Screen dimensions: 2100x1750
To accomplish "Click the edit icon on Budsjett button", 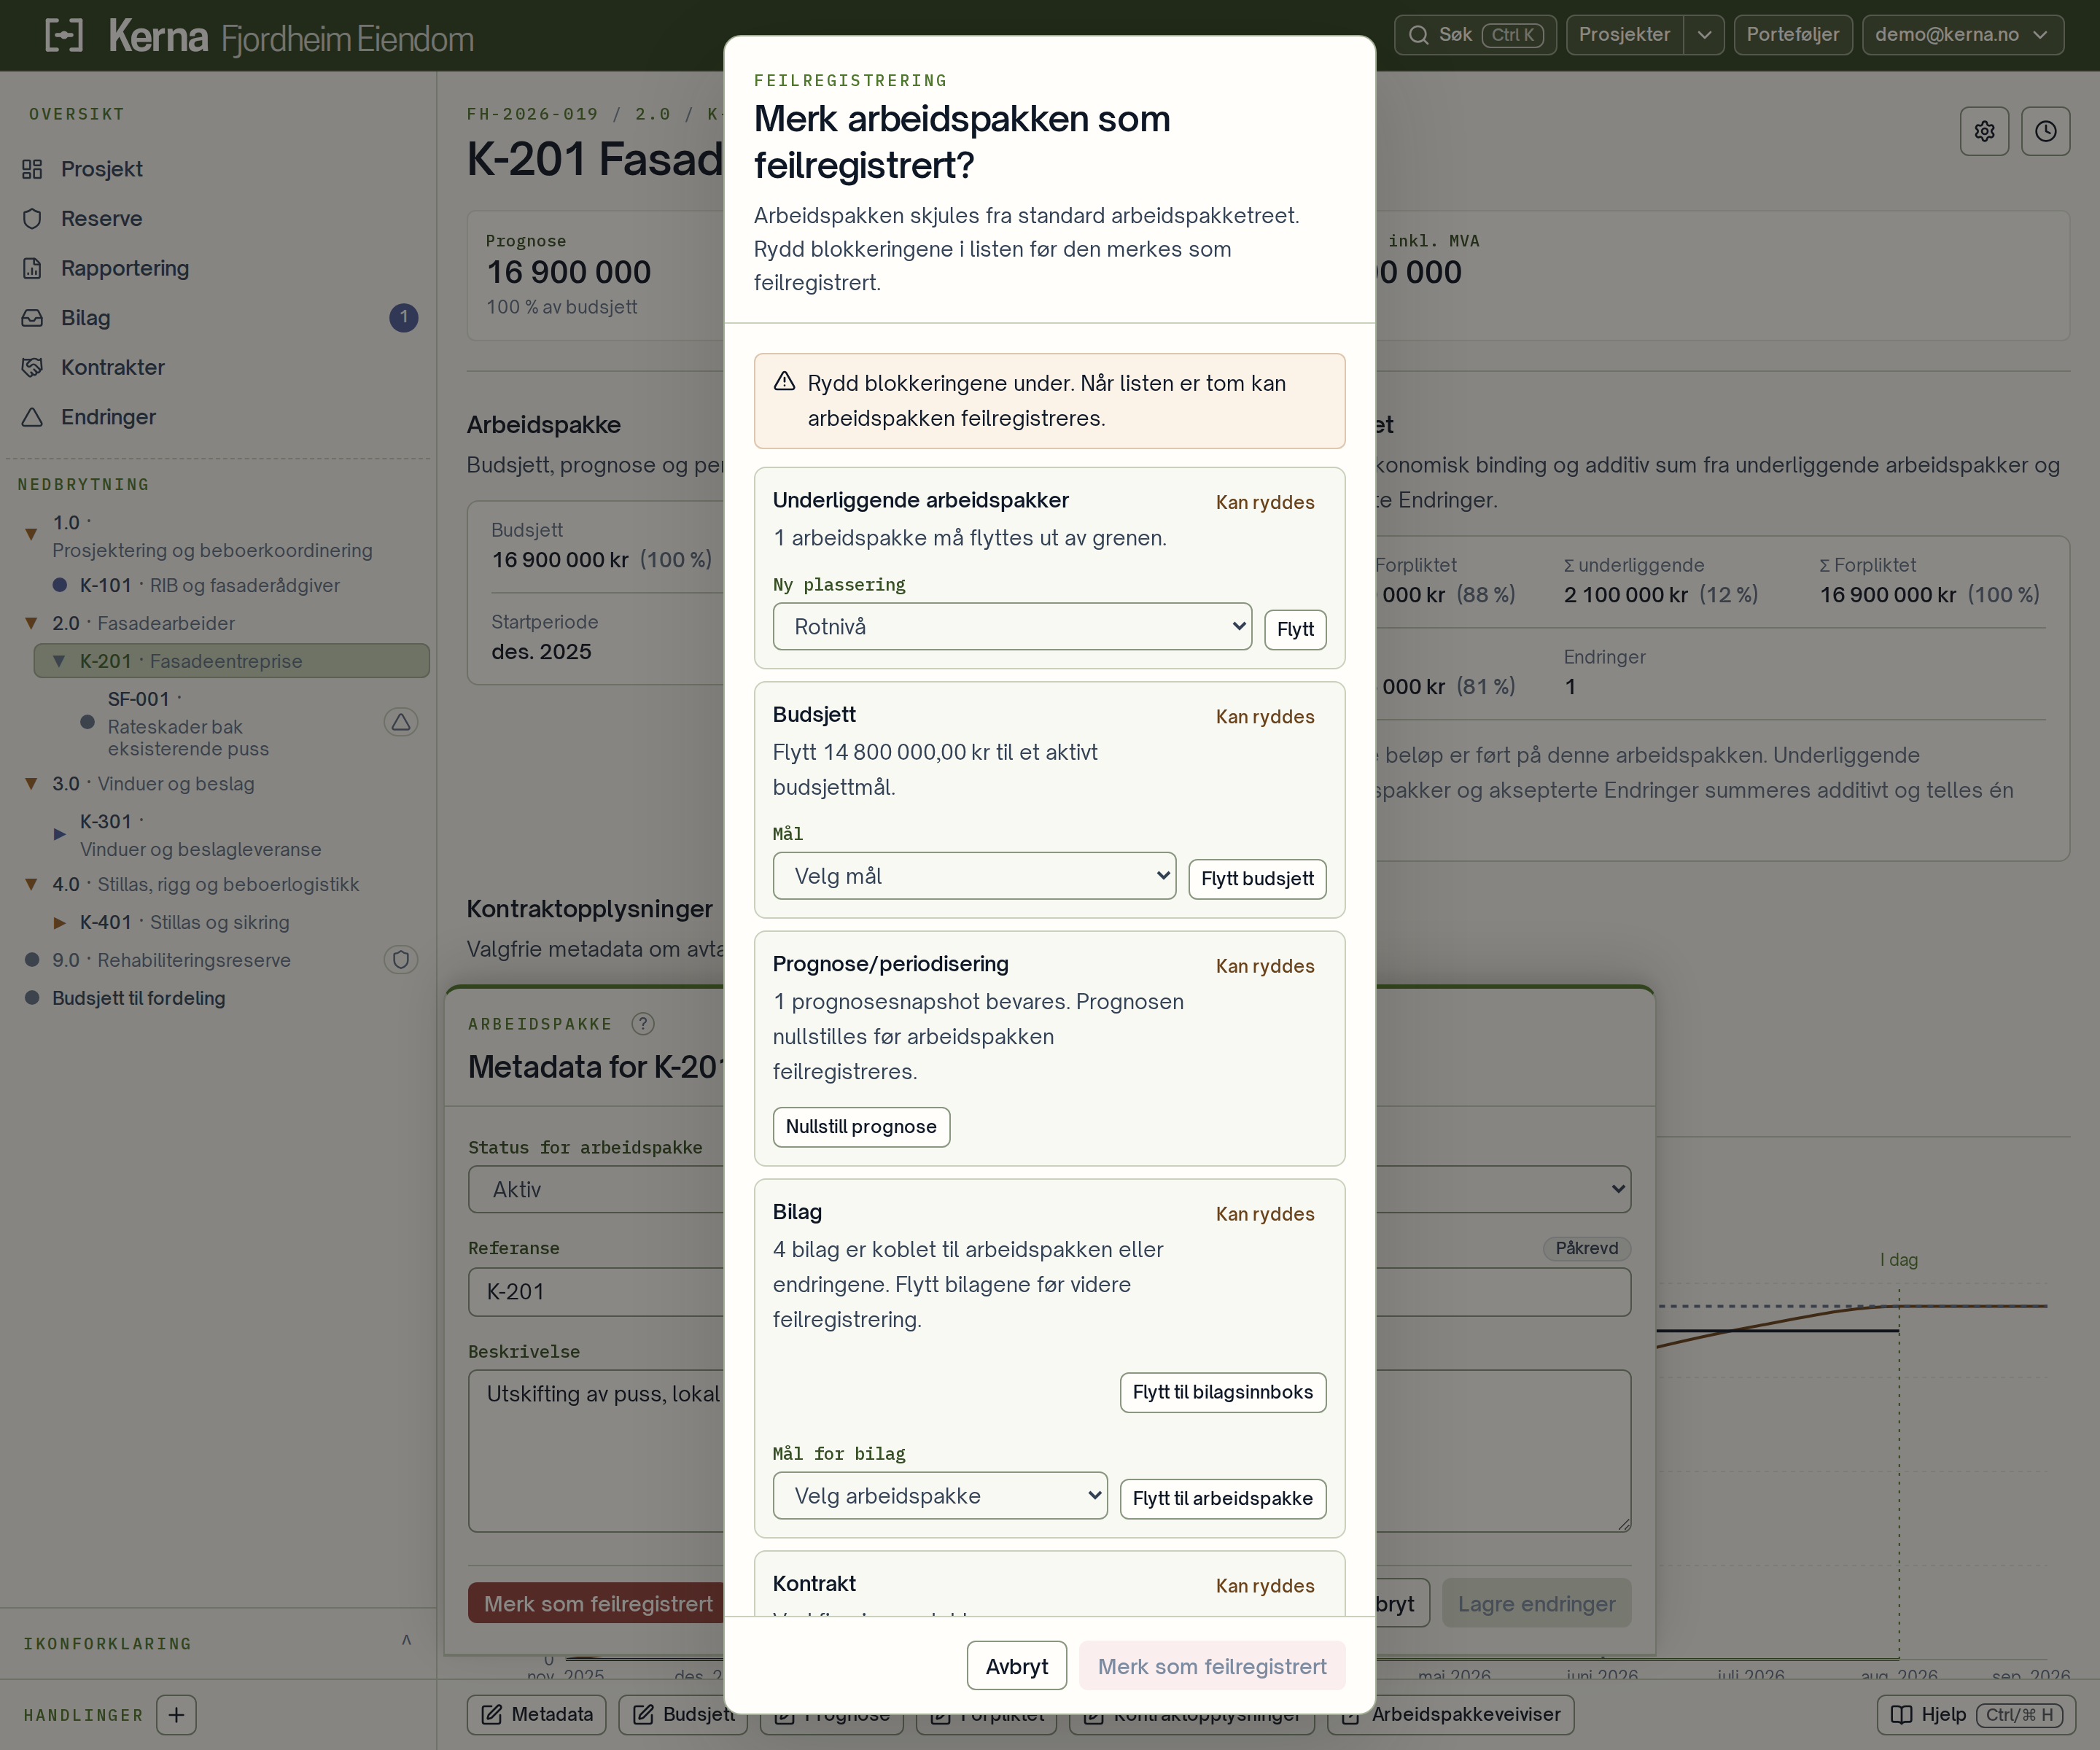I will [643, 1715].
